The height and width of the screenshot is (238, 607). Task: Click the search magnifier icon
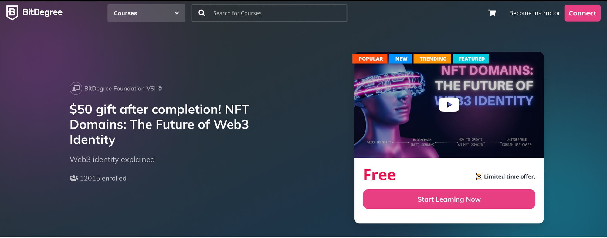pyautogui.click(x=202, y=13)
